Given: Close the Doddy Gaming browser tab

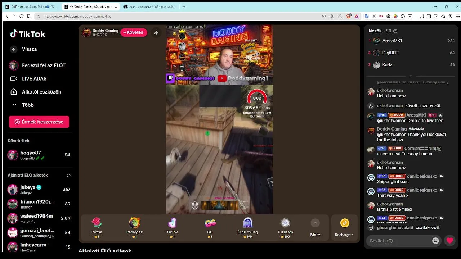Looking at the screenshot, I should [x=116, y=6].
